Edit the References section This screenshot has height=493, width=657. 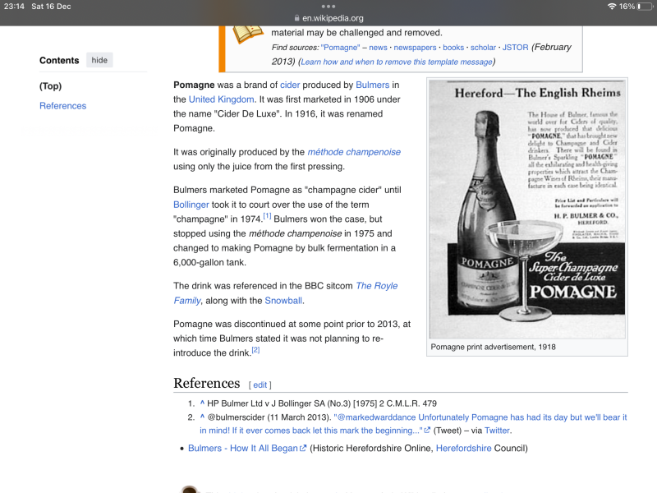pos(260,385)
